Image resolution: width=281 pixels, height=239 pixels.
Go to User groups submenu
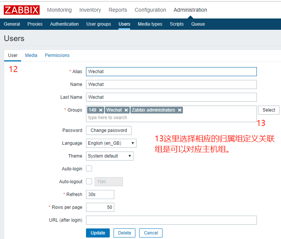point(98,24)
